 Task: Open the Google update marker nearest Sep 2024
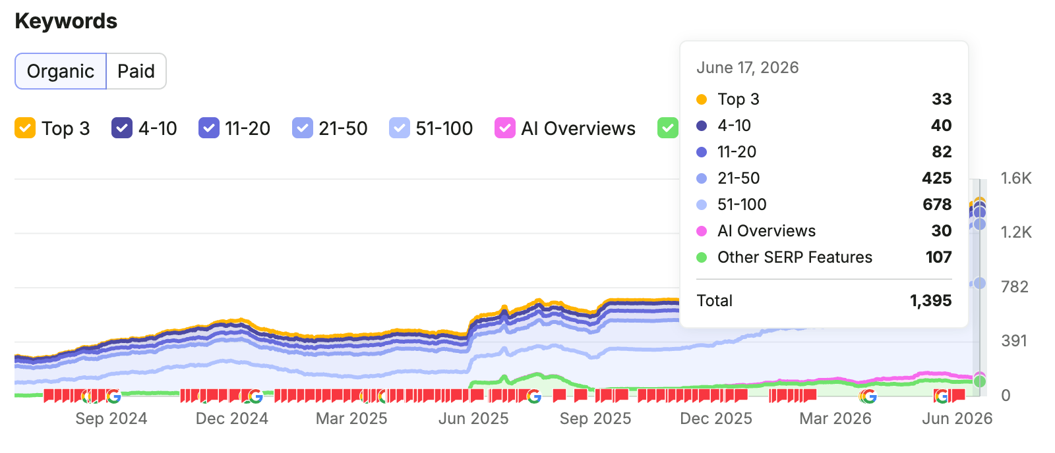tap(113, 396)
